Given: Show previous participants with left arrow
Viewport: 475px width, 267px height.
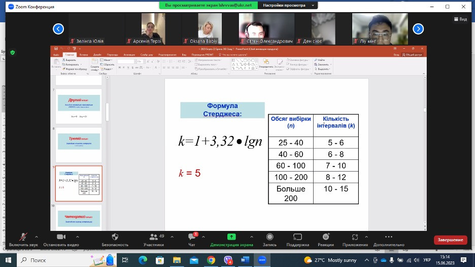Looking at the screenshot, I should (58, 29).
